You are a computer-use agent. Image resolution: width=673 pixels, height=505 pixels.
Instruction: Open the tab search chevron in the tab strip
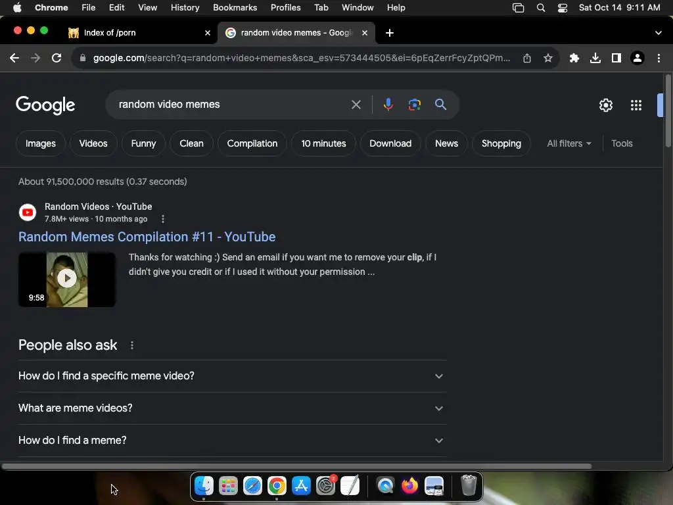658,33
